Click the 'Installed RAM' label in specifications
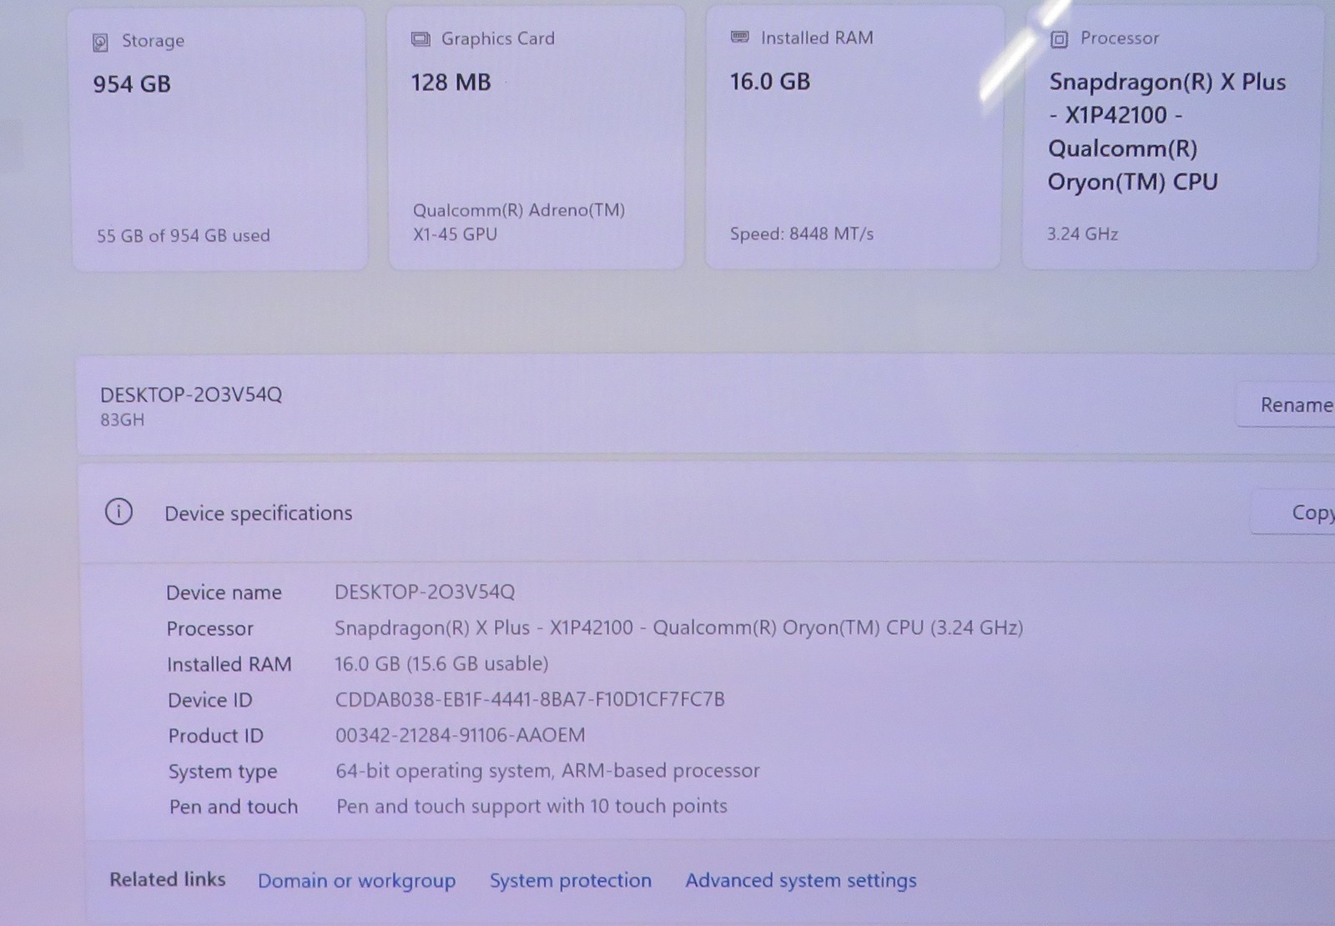Screen dimensions: 1335x926 (229, 665)
